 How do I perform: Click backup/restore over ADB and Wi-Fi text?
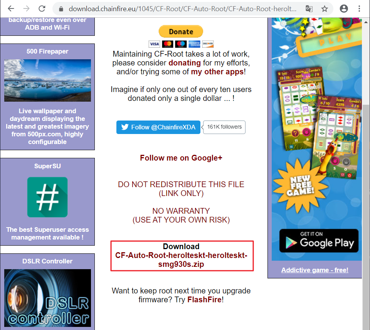coord(47,23)
